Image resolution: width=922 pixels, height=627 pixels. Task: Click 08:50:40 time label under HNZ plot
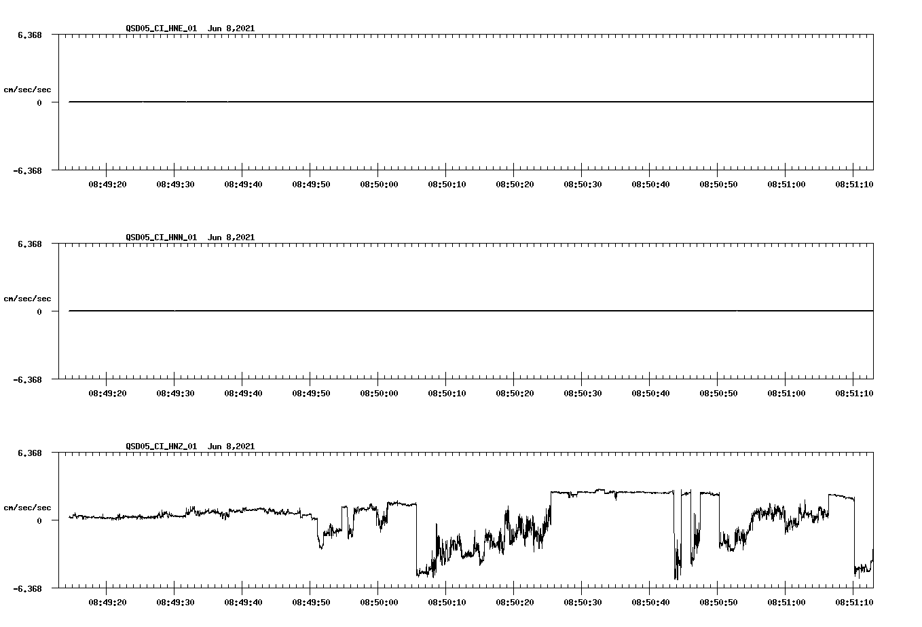pyautogui.click(x=650, y=603)
